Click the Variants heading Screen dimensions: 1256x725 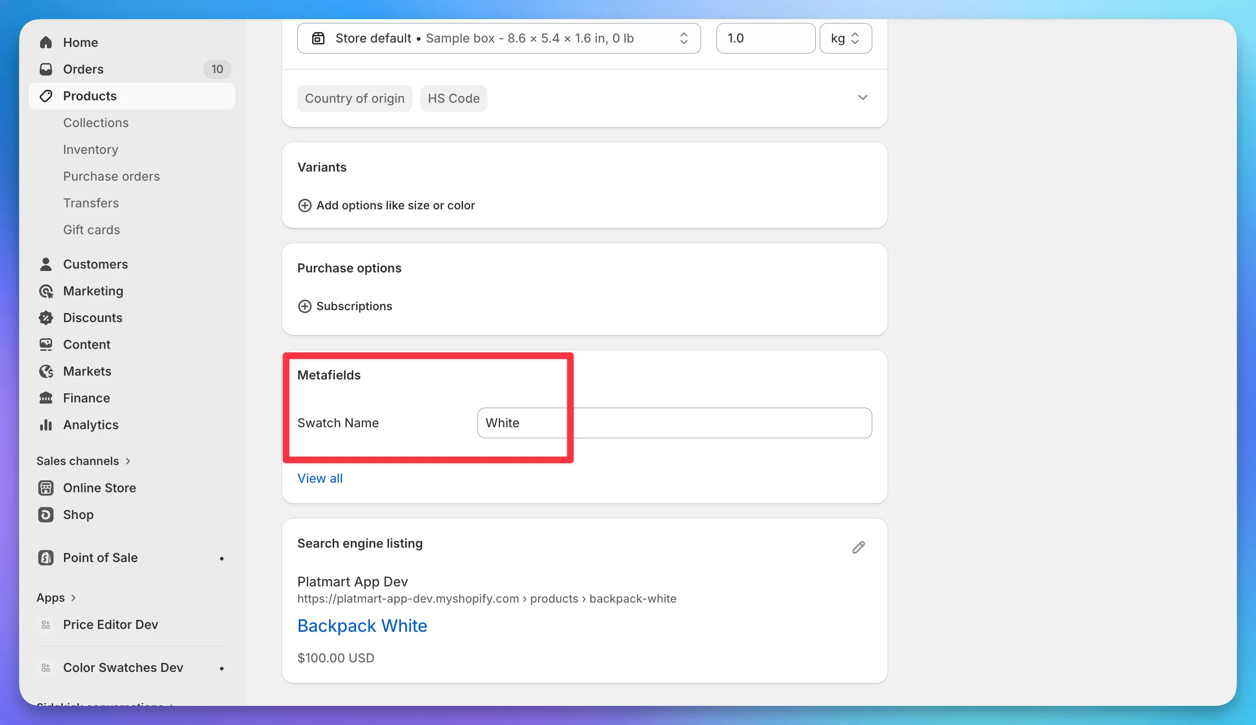(322, 167)
